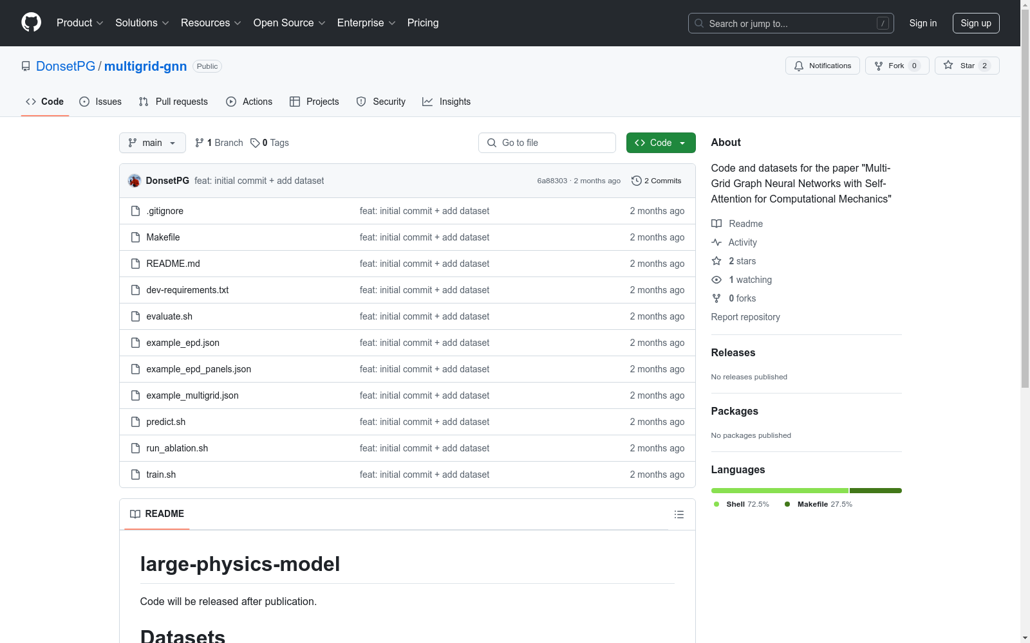Screen dimensions: 1030x643
Task: Open the Actions tab
Action: click(249, 102)
